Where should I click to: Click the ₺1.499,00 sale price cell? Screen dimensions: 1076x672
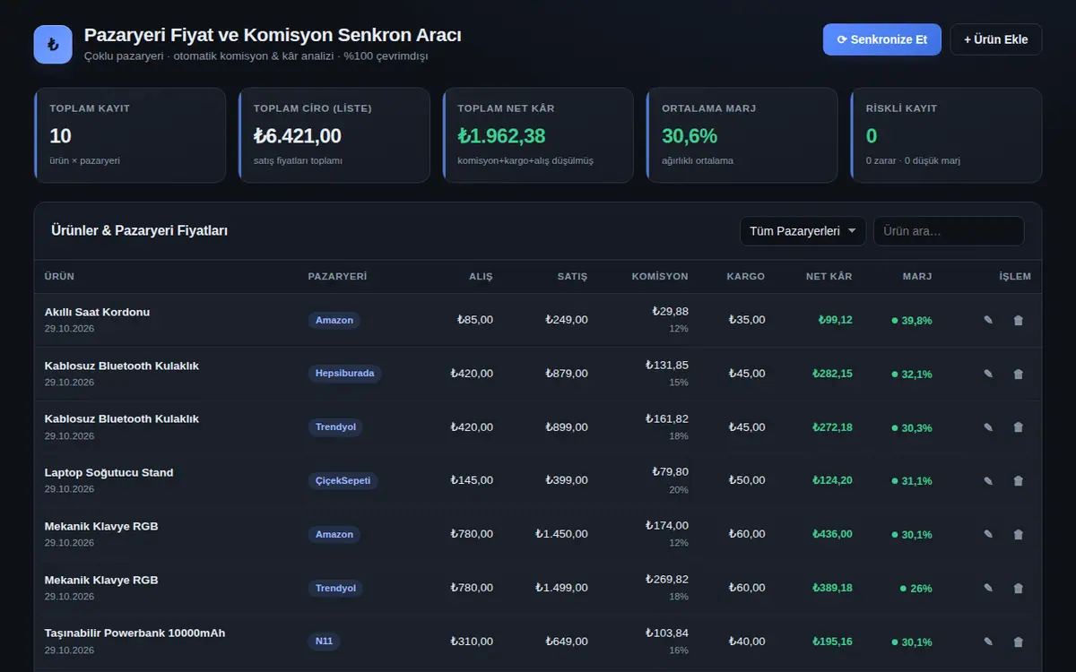pos(561,588)
